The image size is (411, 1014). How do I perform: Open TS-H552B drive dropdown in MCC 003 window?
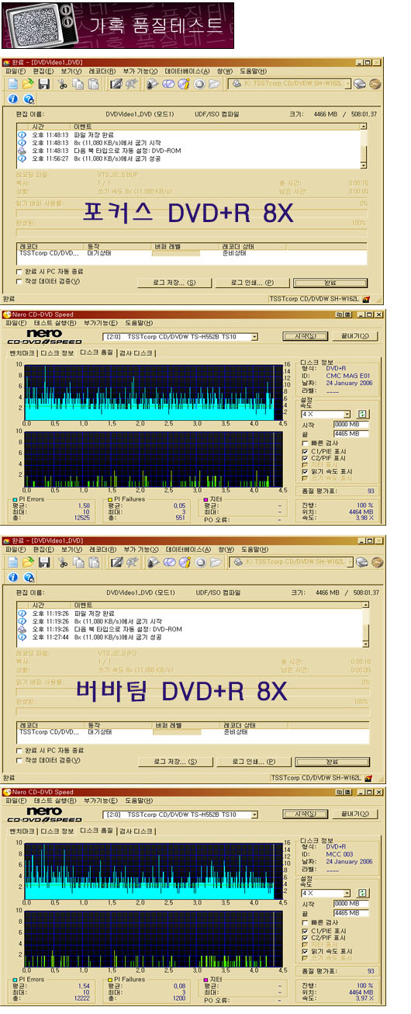pos(254,814)
